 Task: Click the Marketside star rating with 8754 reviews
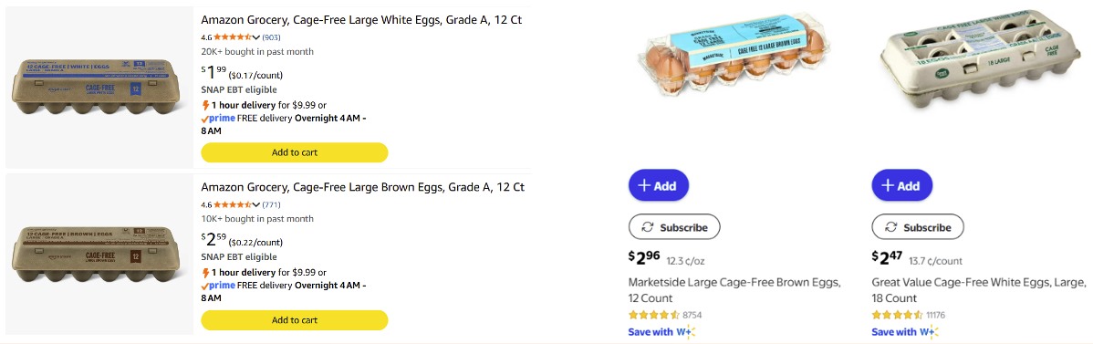[x=654, y=315]
